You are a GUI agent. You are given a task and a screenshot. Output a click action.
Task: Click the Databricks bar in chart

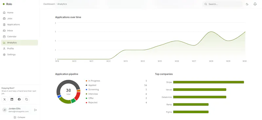pos(200,97)
